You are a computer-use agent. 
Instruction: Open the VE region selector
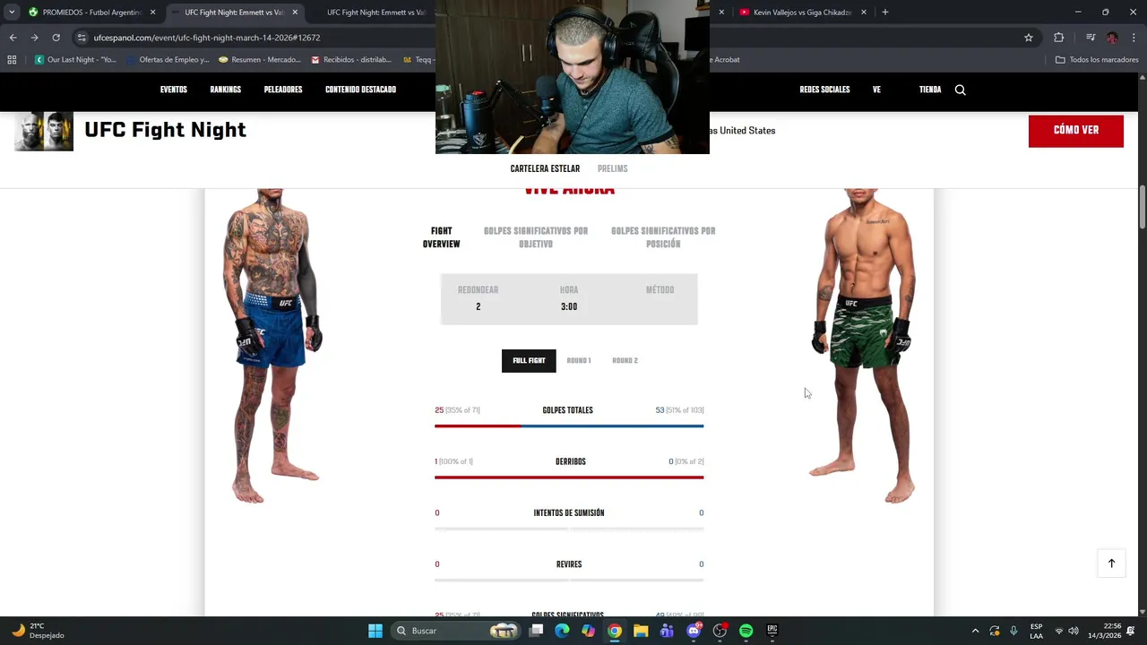[x=876, y=90]
